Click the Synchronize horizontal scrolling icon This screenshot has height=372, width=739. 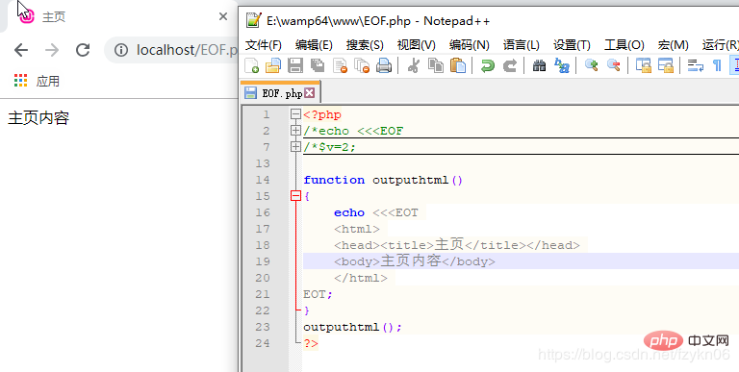pyautogui.click(x=666, y=65)
